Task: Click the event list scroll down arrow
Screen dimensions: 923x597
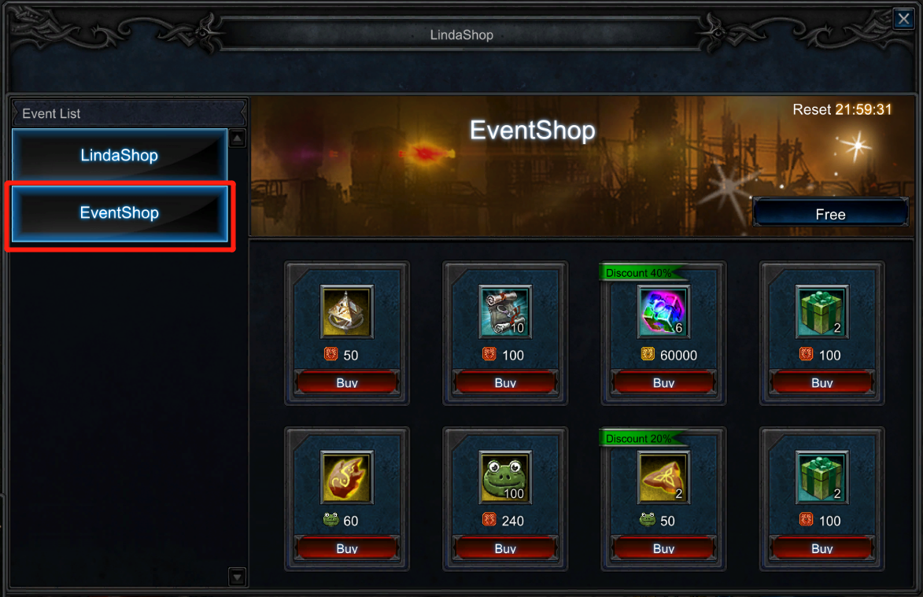Action: [237, 577]
